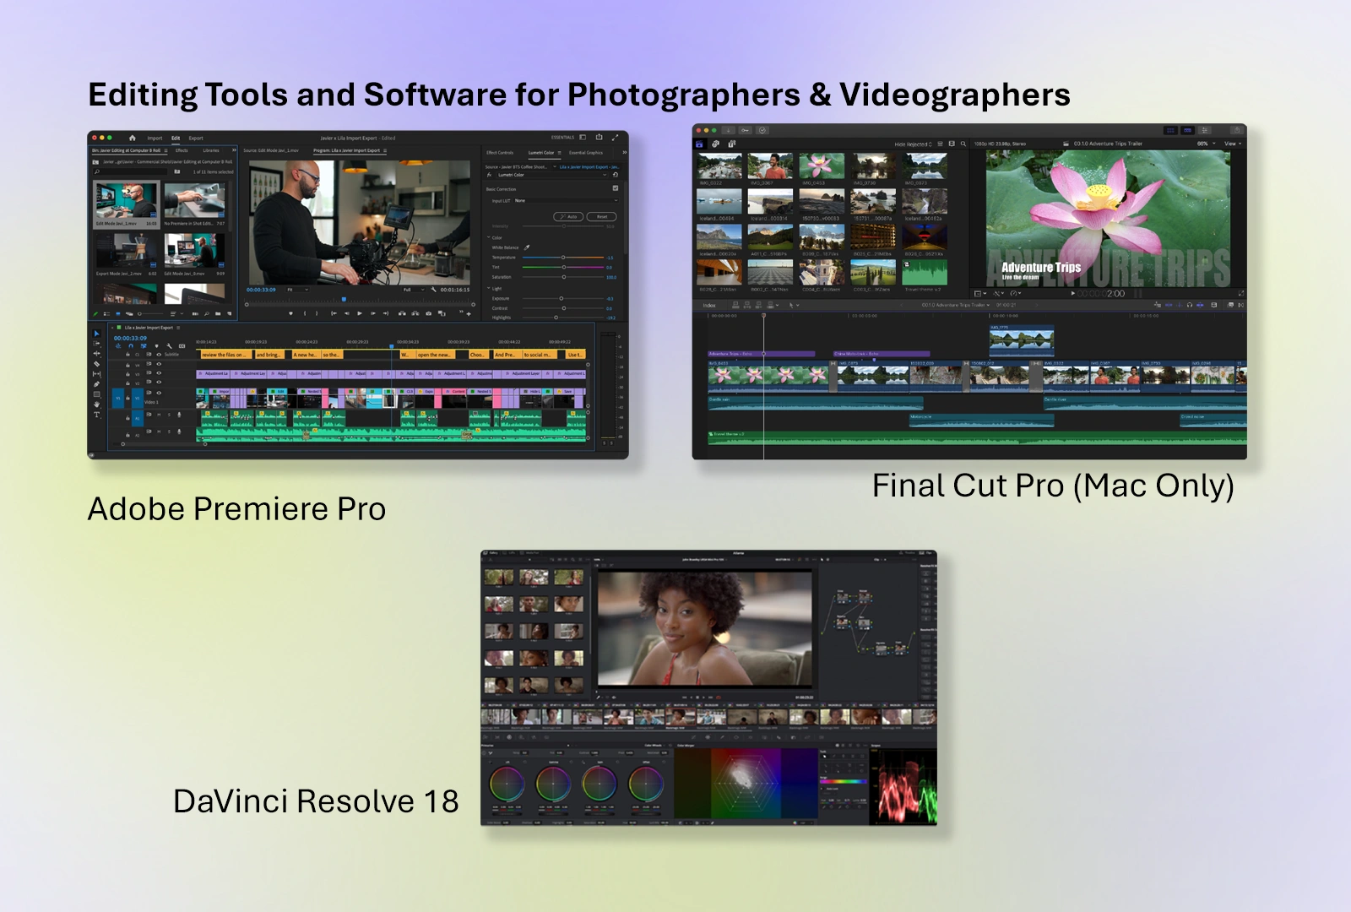Open the Input LUT dropdown in Lumetri
The width and height of the screenshot is (1351, 912).
point(567,200)
